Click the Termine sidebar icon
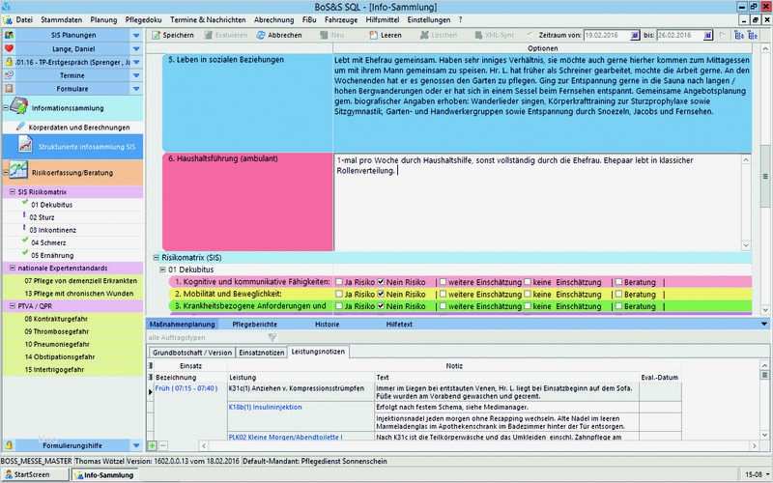Screen dimensions: 773x483 coord(9,75)
